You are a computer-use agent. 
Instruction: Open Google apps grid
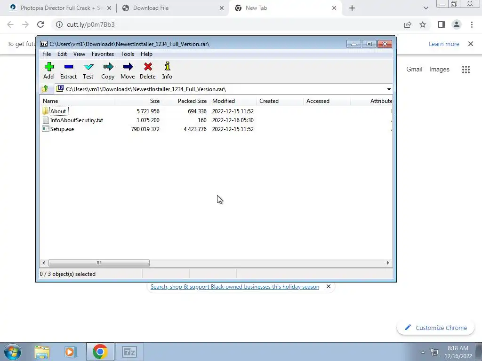[x=466, y=70]
